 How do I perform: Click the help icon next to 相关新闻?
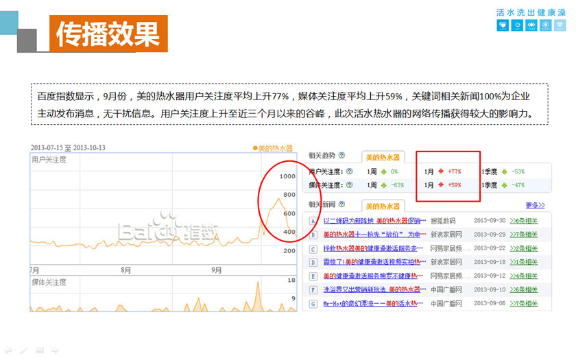[341, 204]
